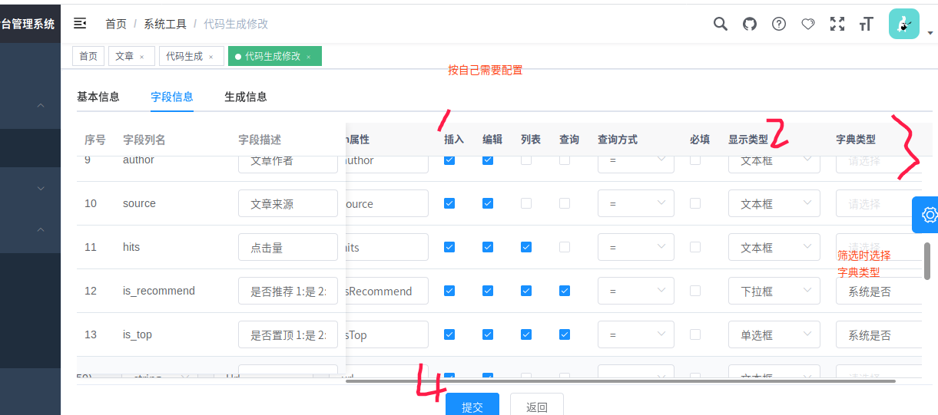Open the font size icon
The width and height of the screenshot is (938, 415).
pyautogui.click(x=867, y=24)
